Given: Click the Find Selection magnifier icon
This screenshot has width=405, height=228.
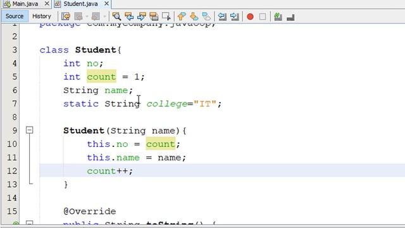Looking at the screenshot, I should click(x=116, y=16).
